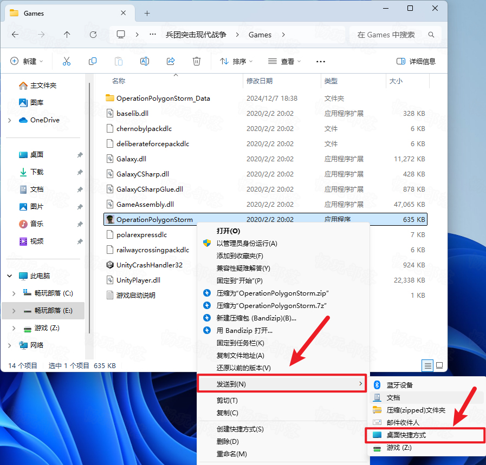Select Send to submenu entry
This screenshot has width=486, height=465.
click(x=282, y=384)
